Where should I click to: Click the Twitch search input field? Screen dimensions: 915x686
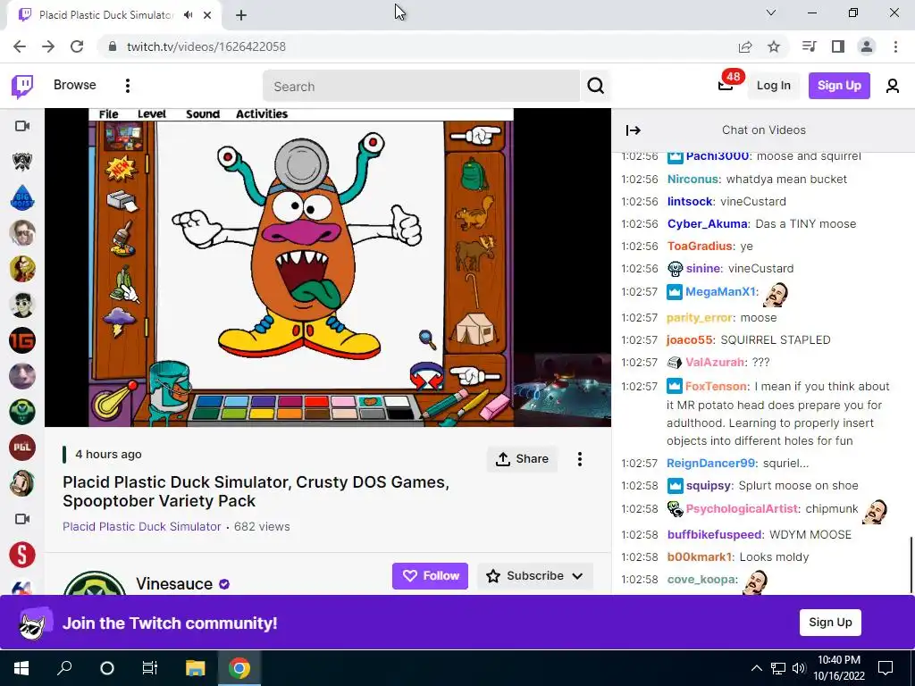422,87
